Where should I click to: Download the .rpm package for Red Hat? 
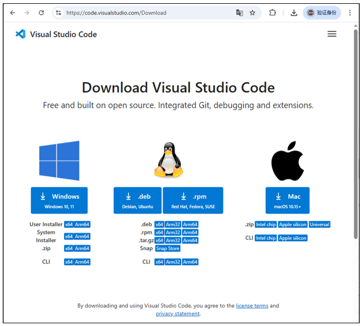click(193, 200)
